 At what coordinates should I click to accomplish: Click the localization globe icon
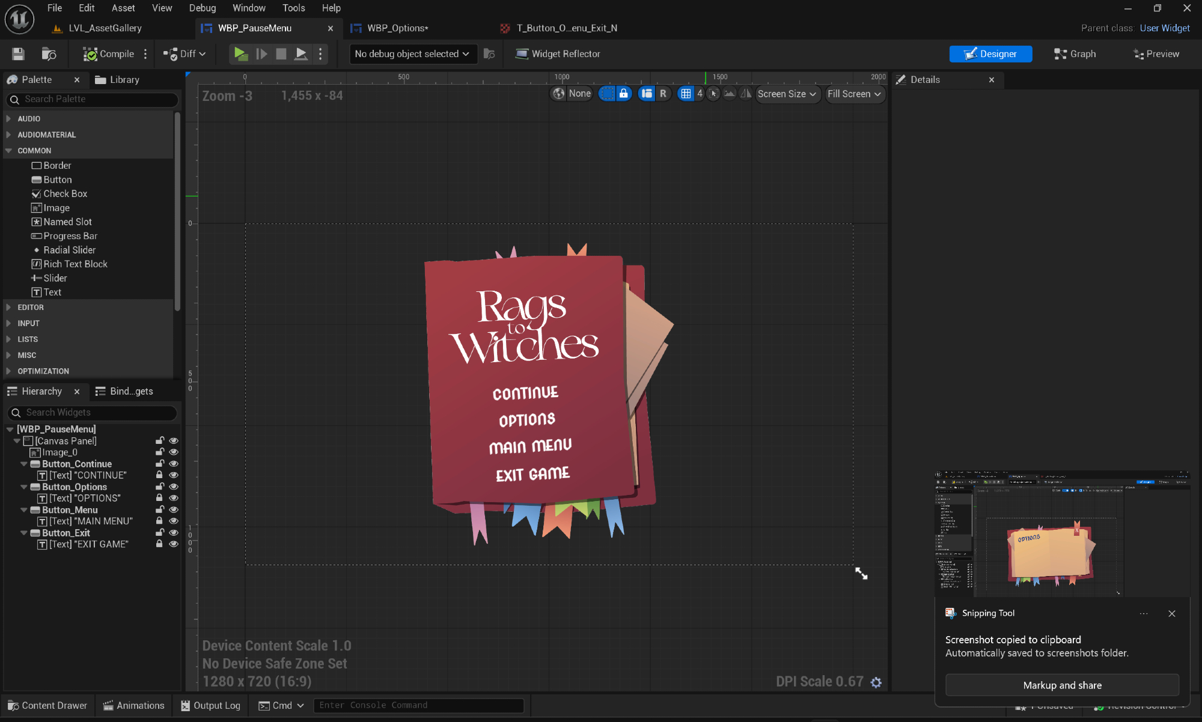point(559,94)
